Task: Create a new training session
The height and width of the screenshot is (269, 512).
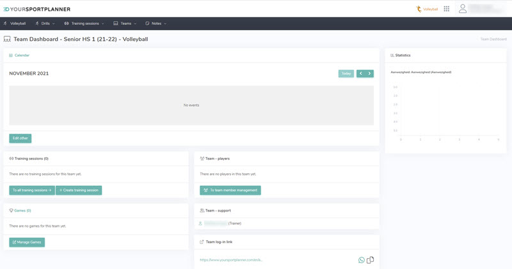Action: [79, 190]
